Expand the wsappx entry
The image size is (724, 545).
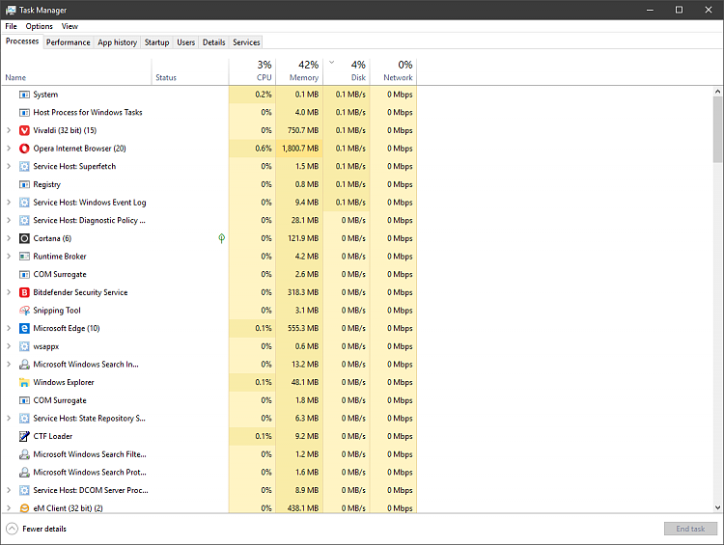pos(9,346)
